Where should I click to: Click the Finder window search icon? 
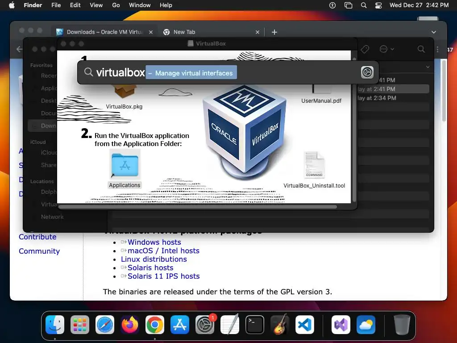coord(421,49)
